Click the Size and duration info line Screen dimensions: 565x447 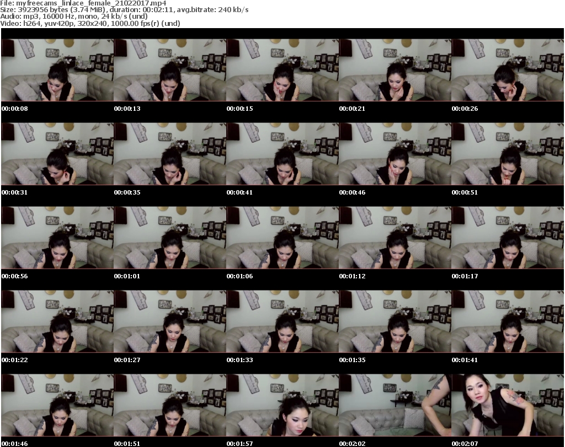(x=124, y=10)
